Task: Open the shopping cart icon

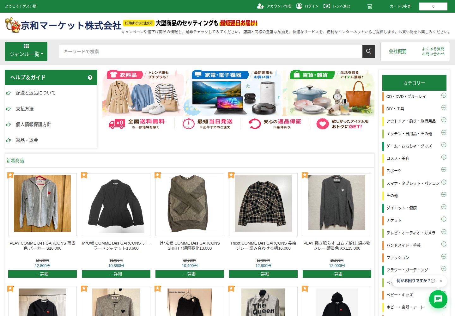Action: [369, 6]
